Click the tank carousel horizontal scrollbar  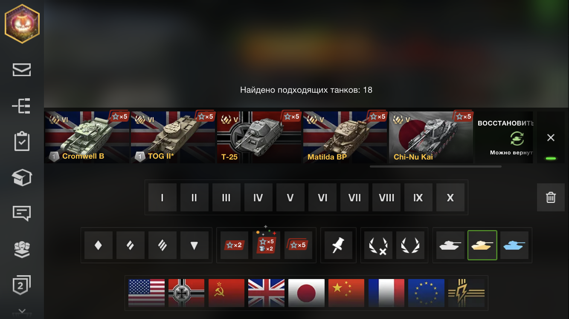click(435, 167)
